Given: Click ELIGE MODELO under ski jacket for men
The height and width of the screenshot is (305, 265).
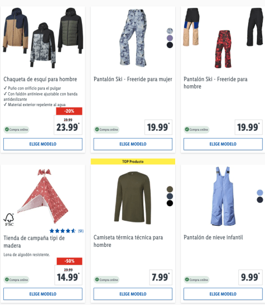Looking at the screenshot, I should click(x=43, y=144).
